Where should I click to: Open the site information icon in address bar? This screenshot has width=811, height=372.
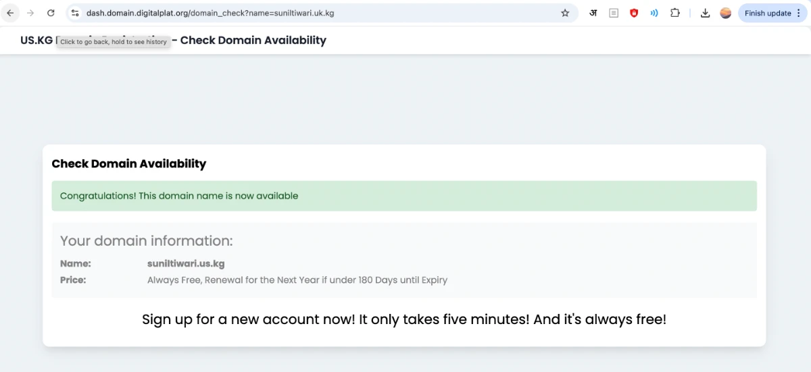tap(75, 13)
